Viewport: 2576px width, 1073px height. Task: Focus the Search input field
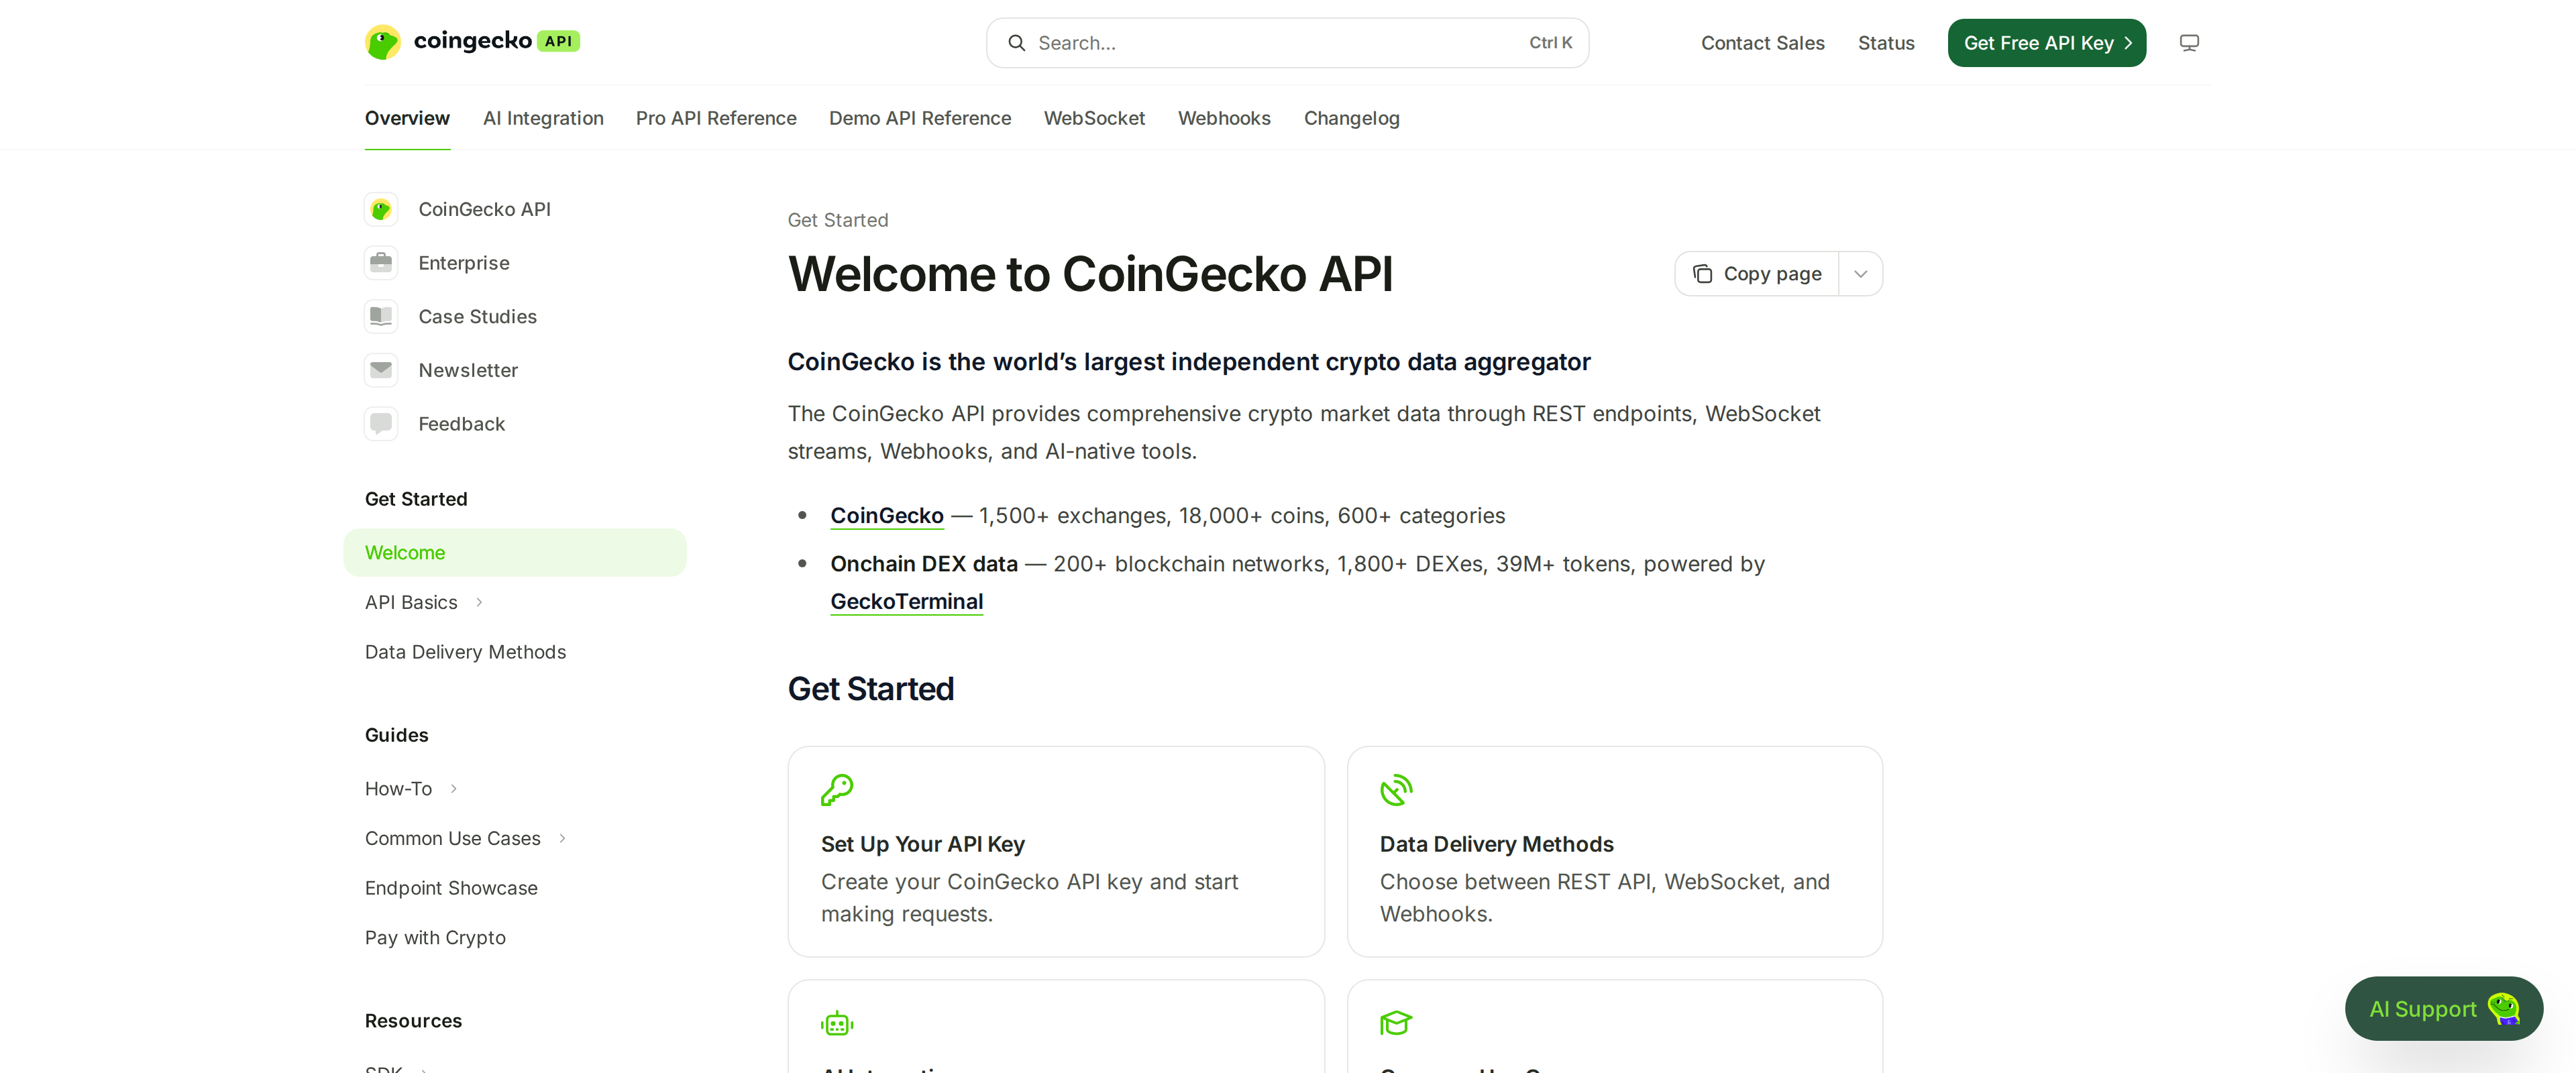[x=1287, y=43]
